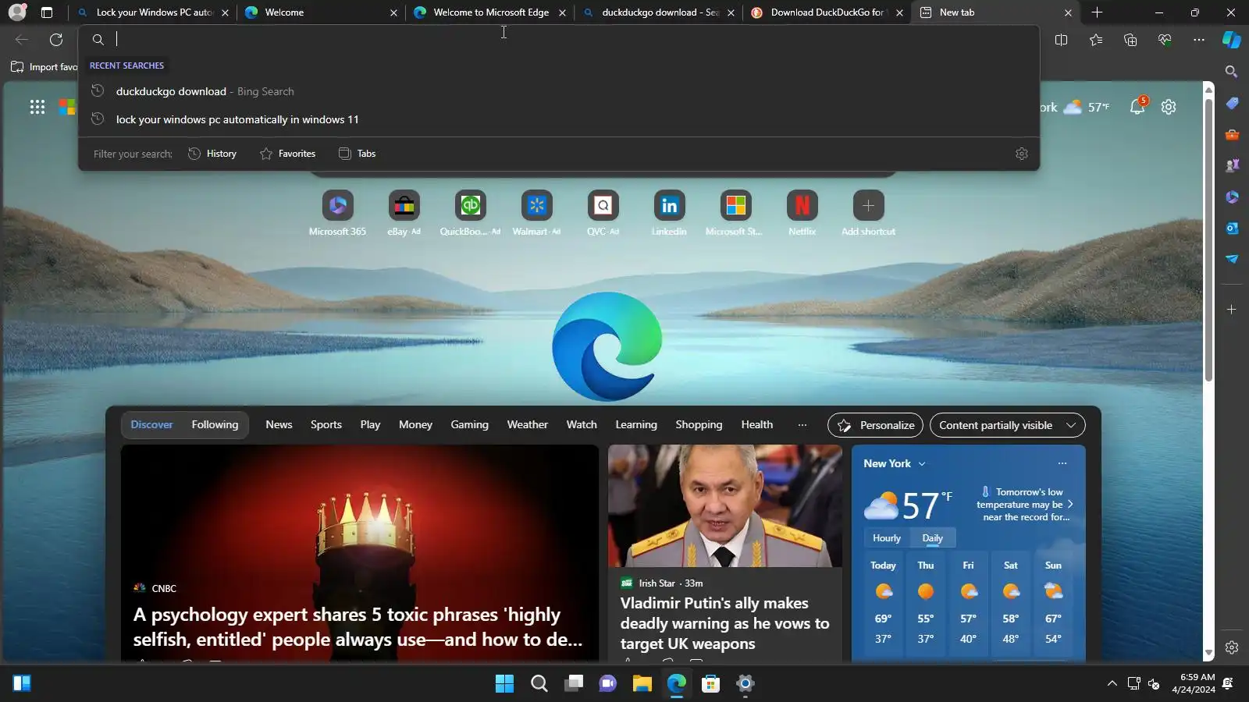1249x702 pixels.
Task: Open the Collections panel icon
Action: pos(1130,40)
